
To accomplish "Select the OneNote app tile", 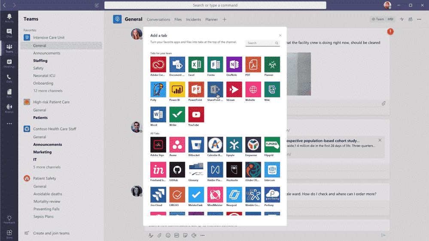I will (234, 64).
